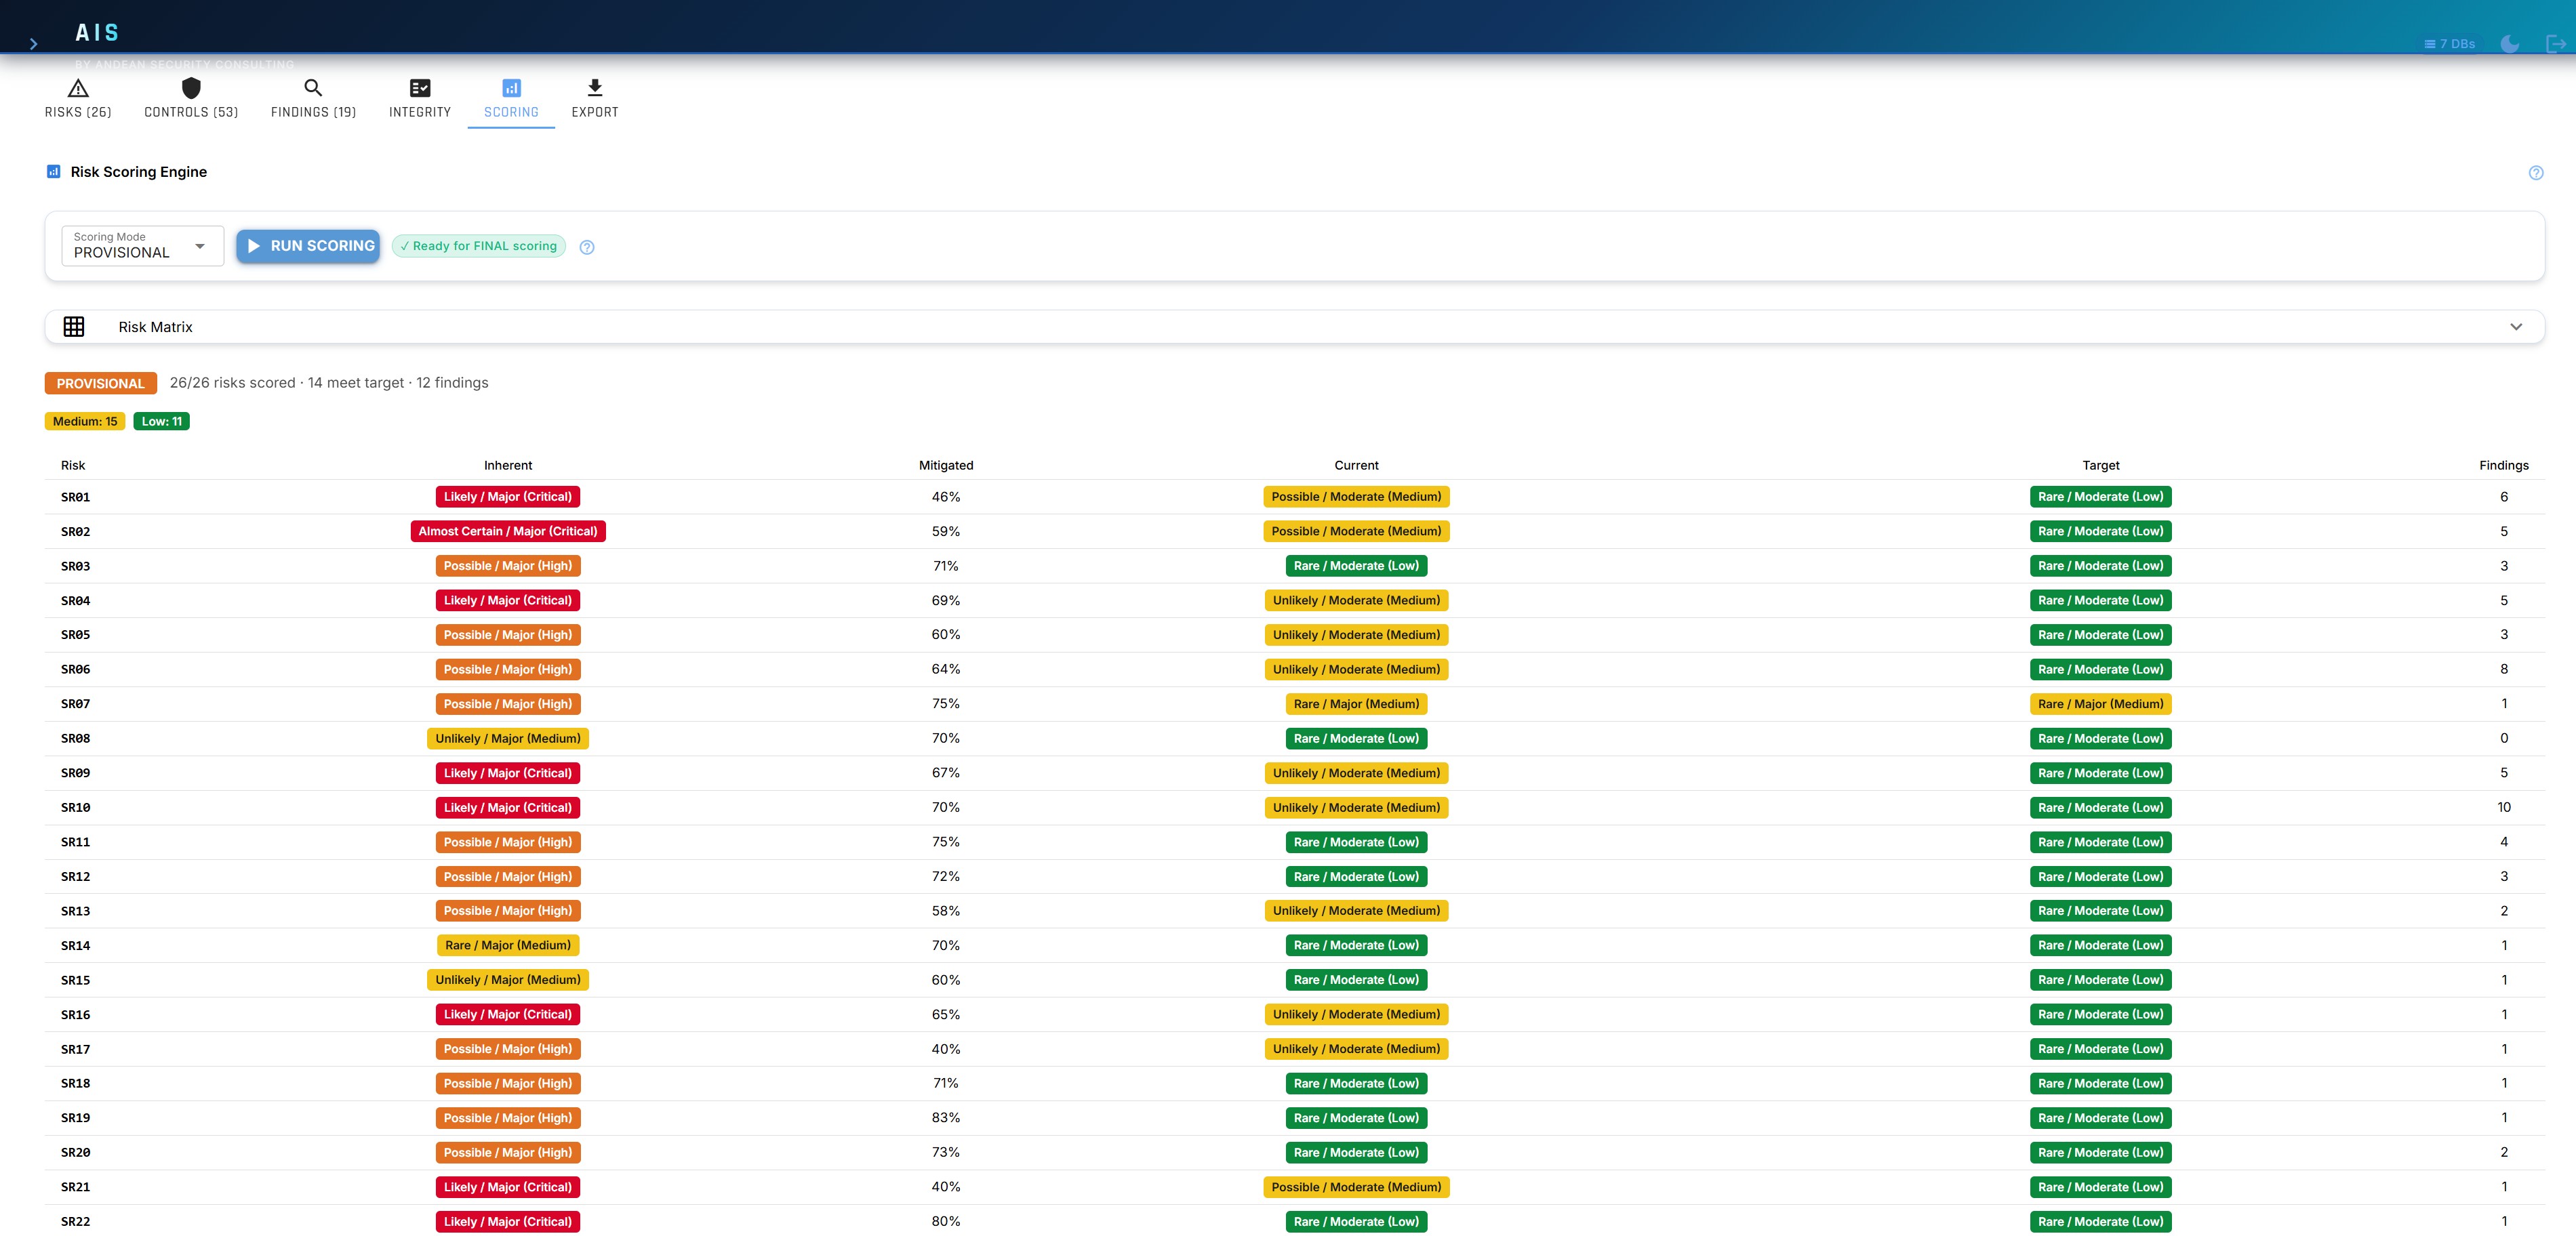Click the Medium: 15 filter chip
This screenshot has height=1236, width=2576.
85,422
